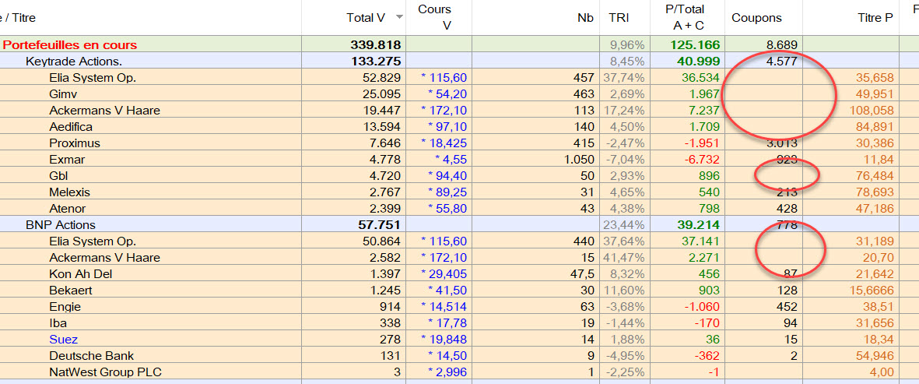The height and width of the screenshot is (384, 919).
Task: Select the Nb column header
Action: [x=584, y=18]
